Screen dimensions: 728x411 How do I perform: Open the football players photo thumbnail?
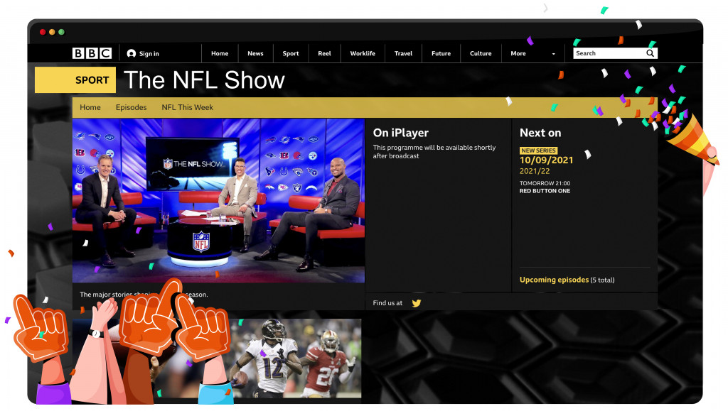coord(217,358)
